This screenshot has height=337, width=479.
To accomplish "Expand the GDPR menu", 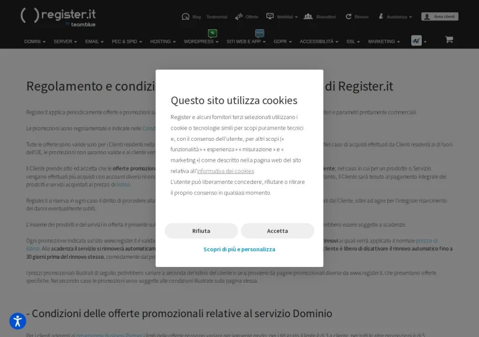I will (283, 41).
